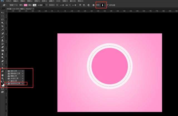Select the Lasso tool
This screenshot has height=116, width=178.
(3, 19)
